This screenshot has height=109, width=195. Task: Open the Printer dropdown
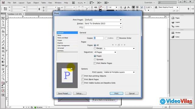(103, 24)
